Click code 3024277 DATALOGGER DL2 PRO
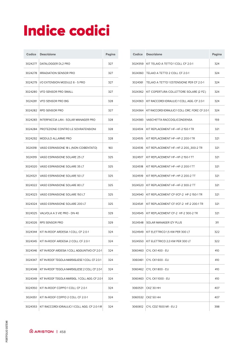 tap(31, 64)
